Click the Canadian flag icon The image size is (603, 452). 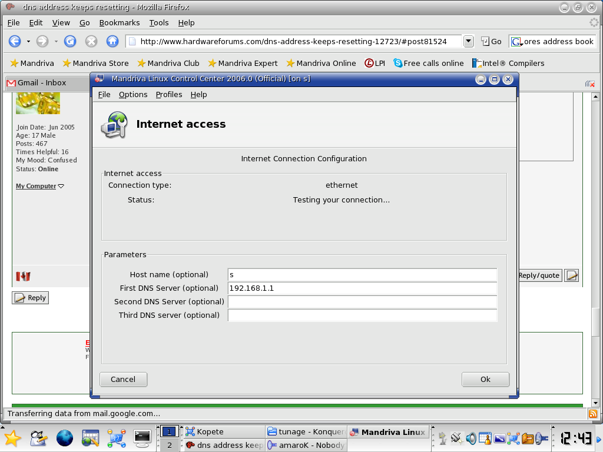(x=23, y=276)
